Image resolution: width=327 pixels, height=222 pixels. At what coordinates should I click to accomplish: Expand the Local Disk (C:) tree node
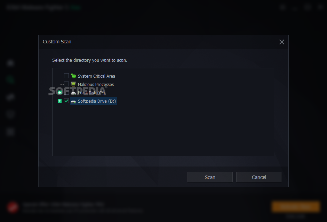click(59, 93)
